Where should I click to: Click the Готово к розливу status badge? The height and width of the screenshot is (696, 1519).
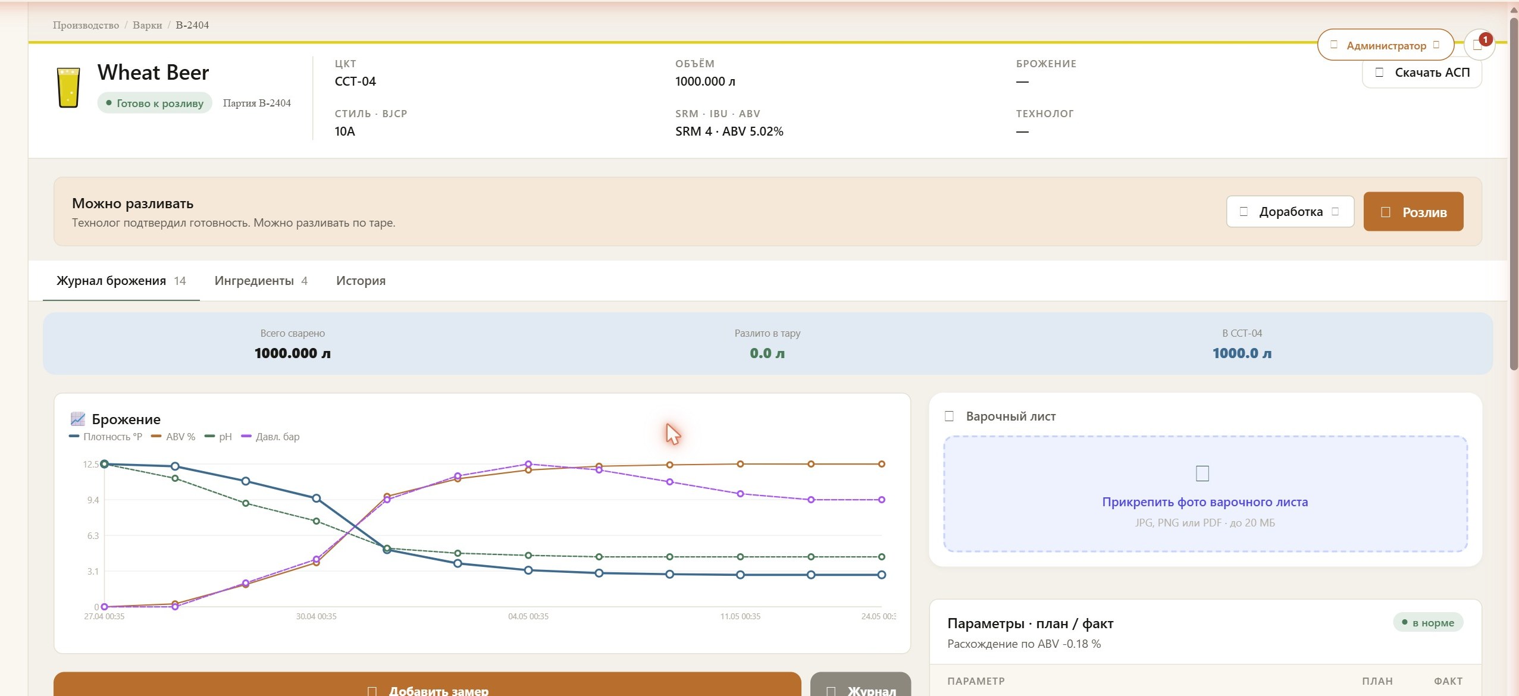coord(155,103)
